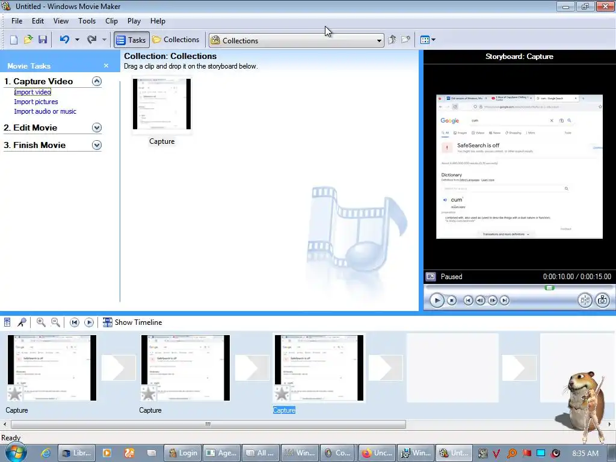Viewport: 616px width, 462px height.
Task: Toggle the Collections pane button
Action: point(176,40)
